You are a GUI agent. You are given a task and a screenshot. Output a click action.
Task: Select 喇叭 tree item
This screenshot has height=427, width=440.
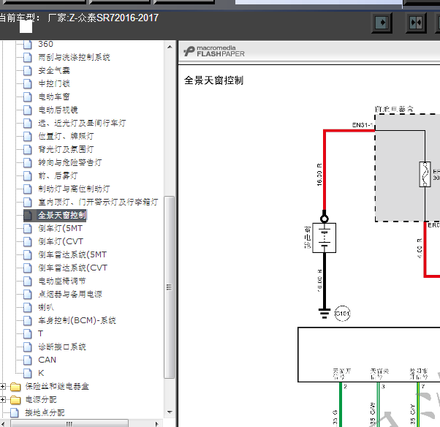(x=46, y=307)
